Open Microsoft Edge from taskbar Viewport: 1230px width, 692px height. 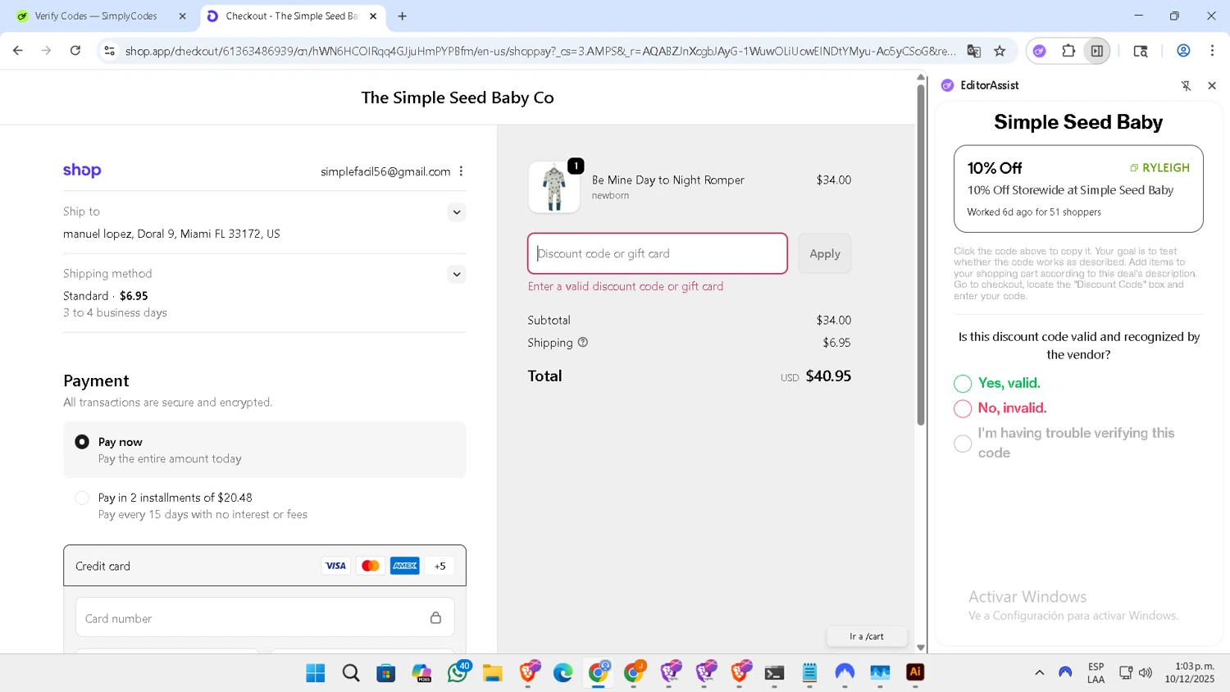click(x=563, y=673)
